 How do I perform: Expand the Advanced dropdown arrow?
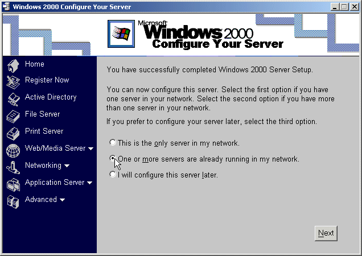(62, 200)
